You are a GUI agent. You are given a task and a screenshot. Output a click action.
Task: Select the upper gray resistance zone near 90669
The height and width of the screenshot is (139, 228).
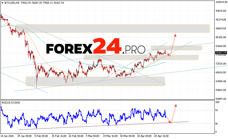point(112,28)
